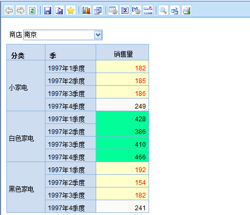
Task: Click the 南京 store combo box field
Action: (63, 35)
